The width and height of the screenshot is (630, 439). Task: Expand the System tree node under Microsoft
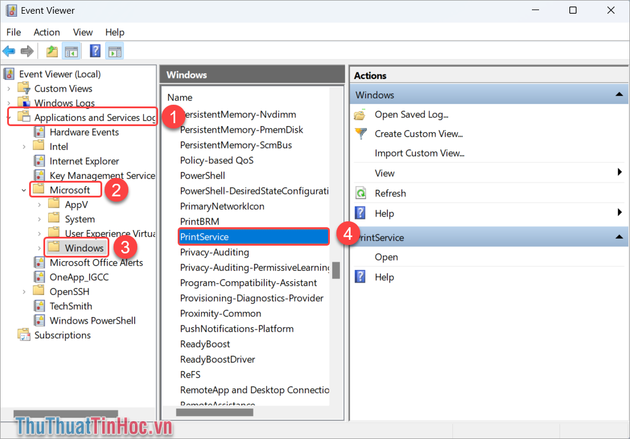point(39,219)
